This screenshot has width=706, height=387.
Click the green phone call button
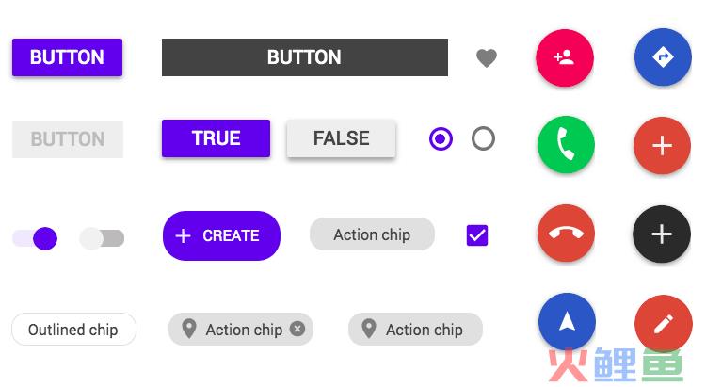pos(566,145)
